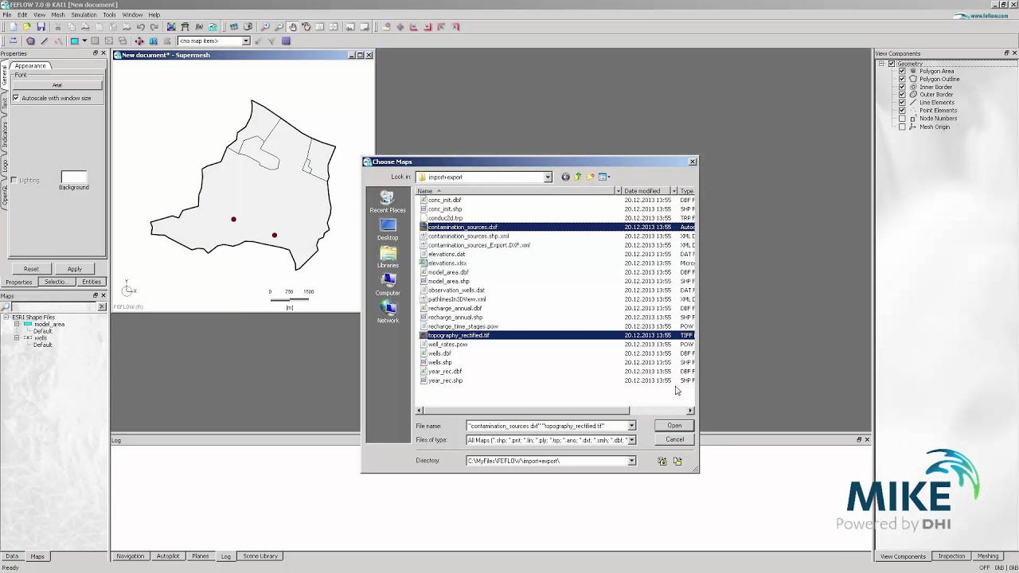The height and width of the screenshot is (573, 1019).
Task: Switch to the Inspection tab
Action: point(951,556)
